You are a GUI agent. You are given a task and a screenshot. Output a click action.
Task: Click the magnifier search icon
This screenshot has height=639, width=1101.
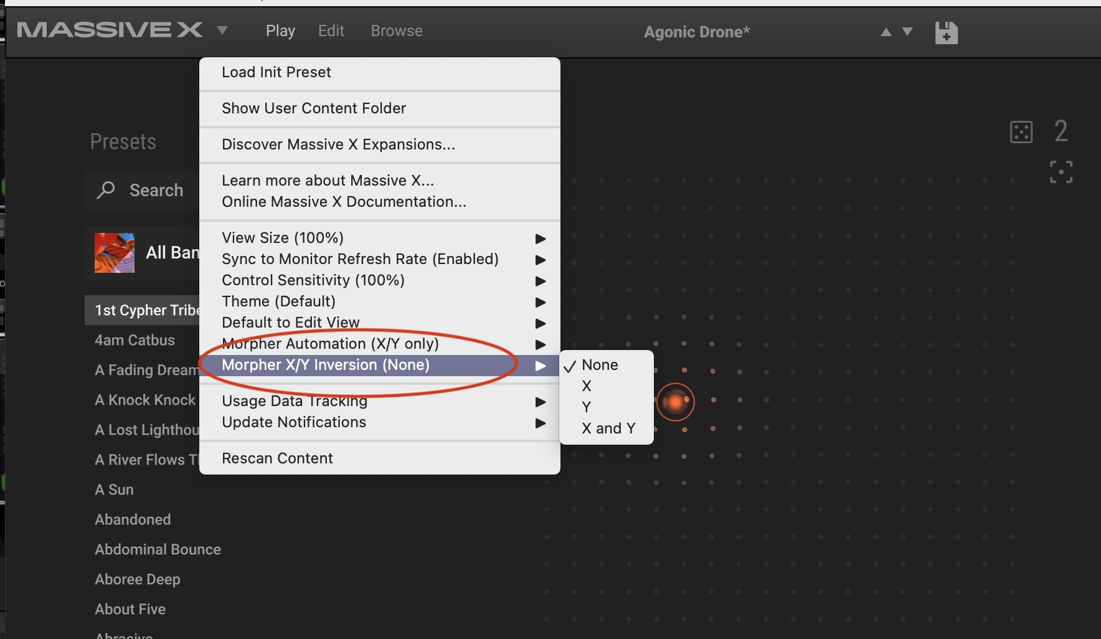point(106,190)
